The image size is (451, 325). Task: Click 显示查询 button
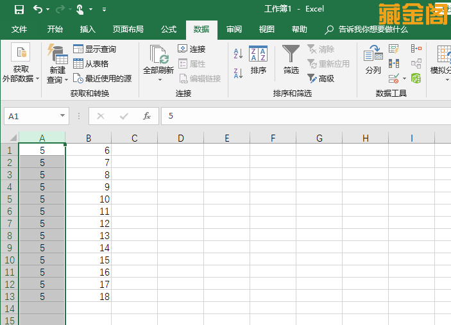pyautogui.click(x=95, y=49)
